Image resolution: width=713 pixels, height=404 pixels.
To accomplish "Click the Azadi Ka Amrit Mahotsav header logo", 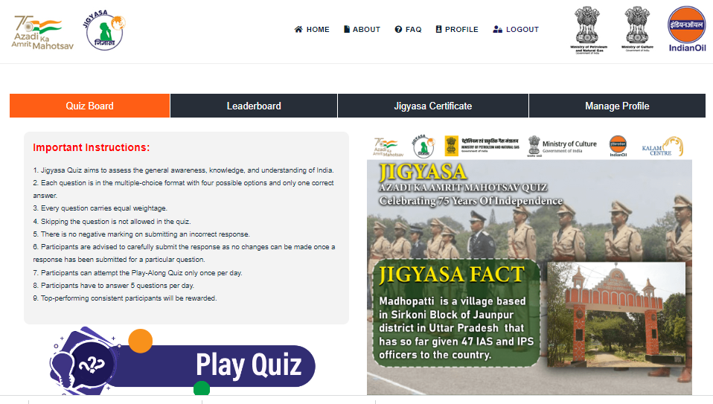I will pyautogui.click(x=42, y=32).
